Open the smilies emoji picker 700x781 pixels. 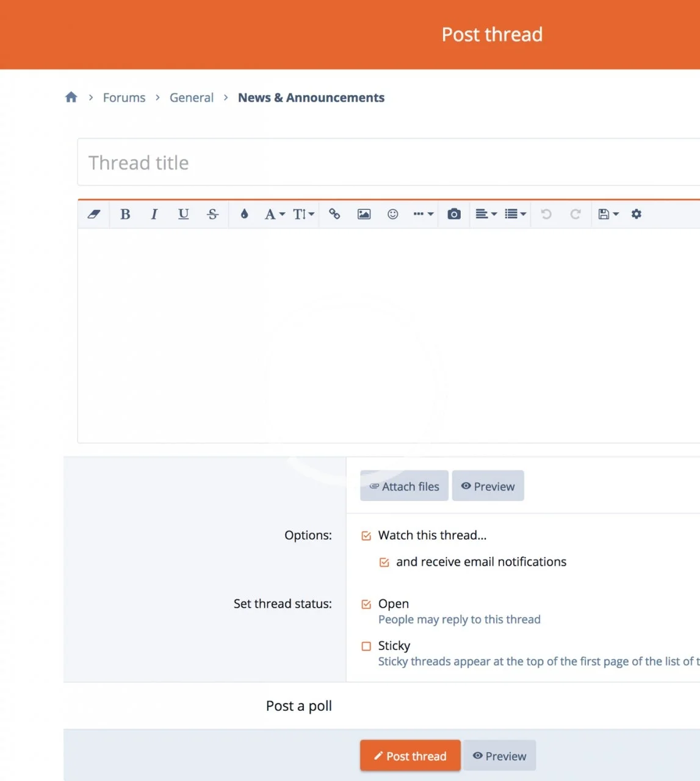393,214
